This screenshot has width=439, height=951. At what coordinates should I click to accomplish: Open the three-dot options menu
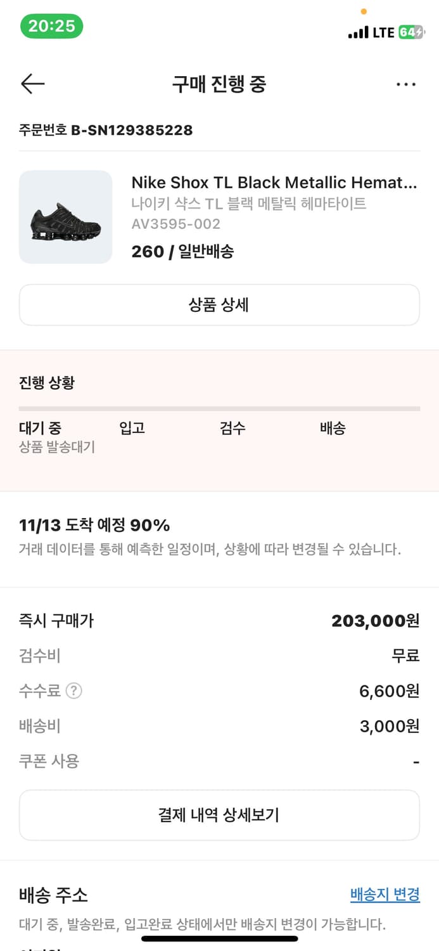[406, 84]
